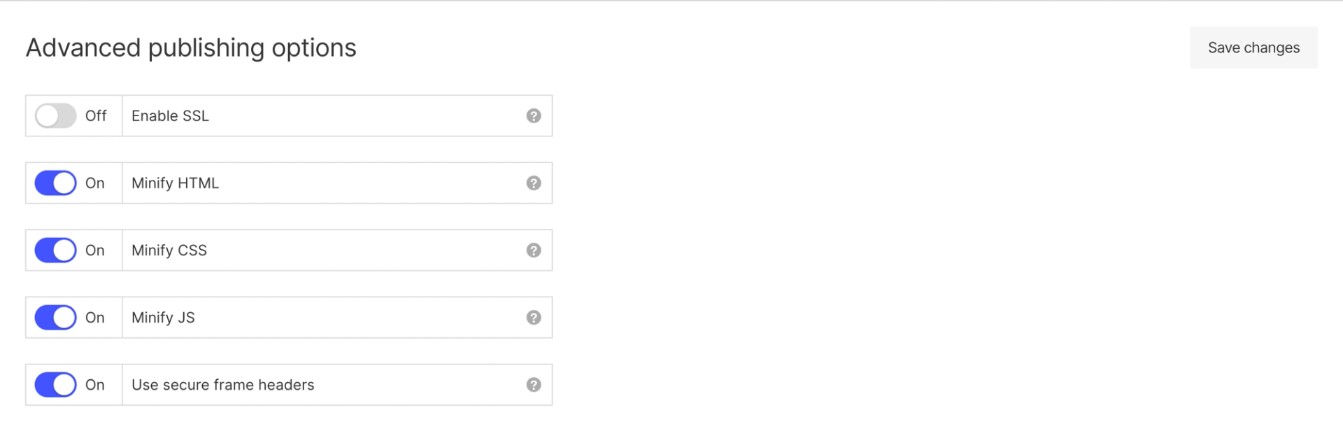1343x431 pixels.
Task: Click the Minify JS label text
Action: pyautogui.click(x=163, y=318)
